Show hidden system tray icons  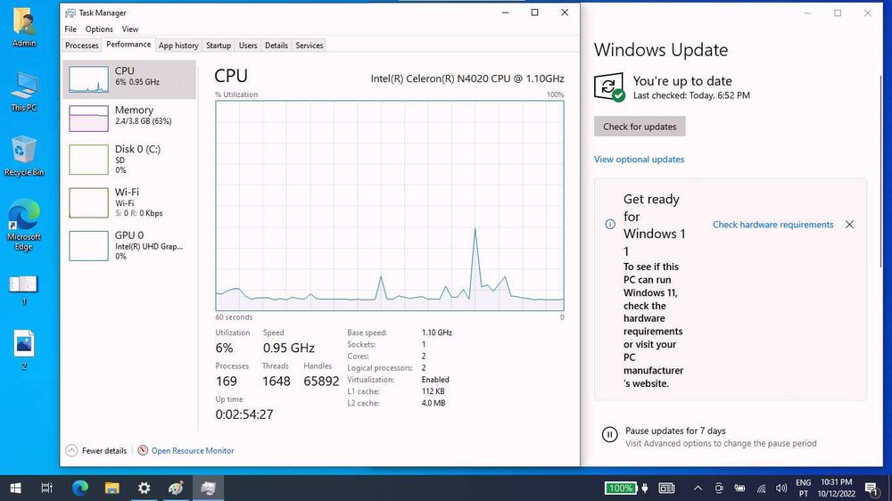click(x=698, y=488)
